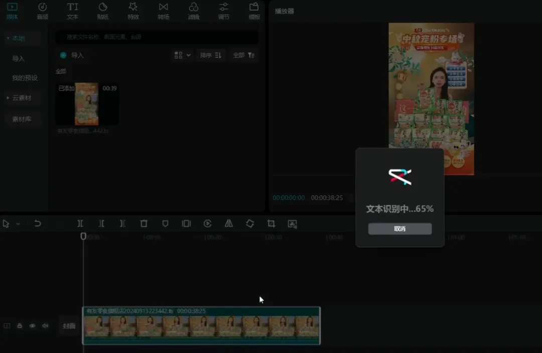Click the undo arrow in timeline toolbar
This screenshot has width=542, height=353.
38,224
